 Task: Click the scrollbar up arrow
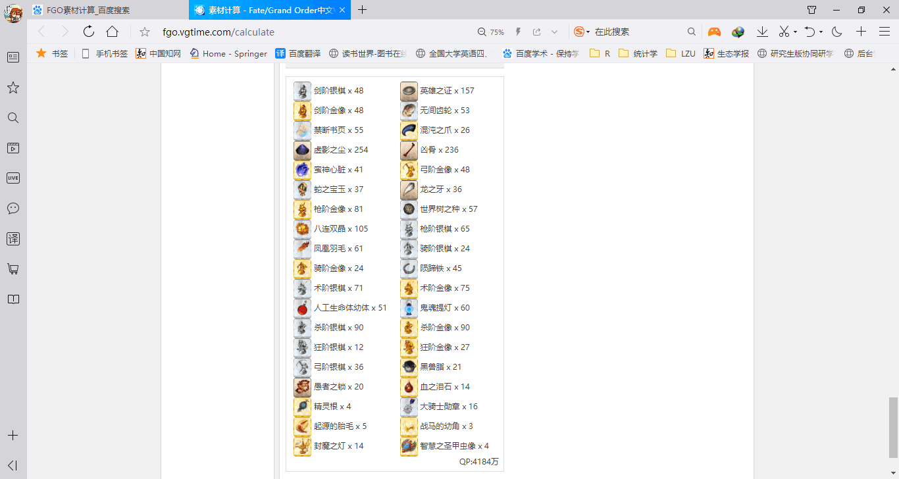[893, 68]
